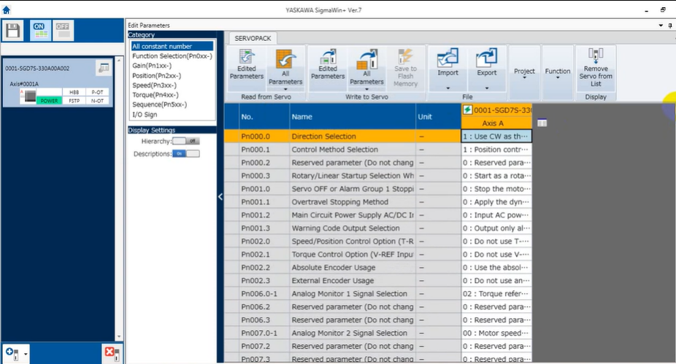The width and height of the screenshot is (676, 364).
Task: Click the red X remove servo icon
Action: point(111,354)
